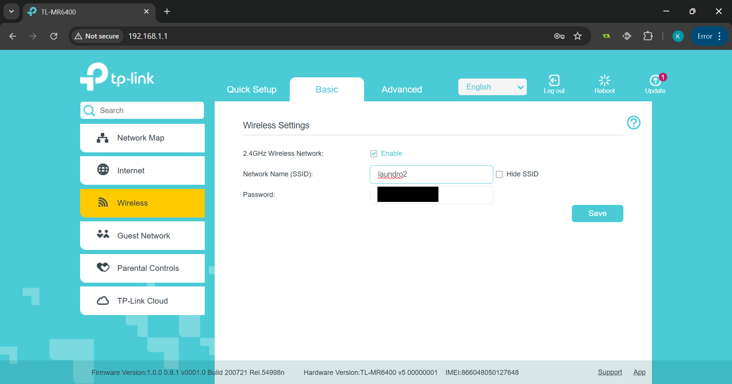The width and height of the screenshot is (732, 384).
Task: Bookmark this page with star icon
Action: click(x=578, y=36)
